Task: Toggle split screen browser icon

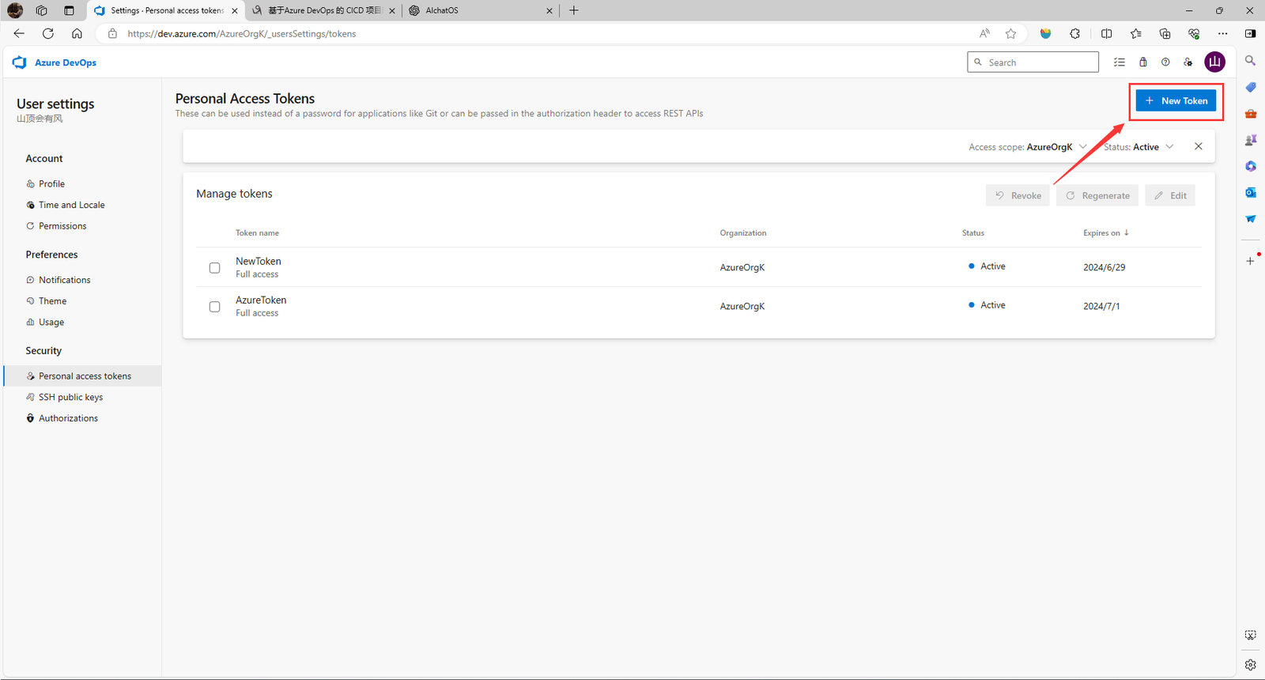Action: coord(1106,33)
